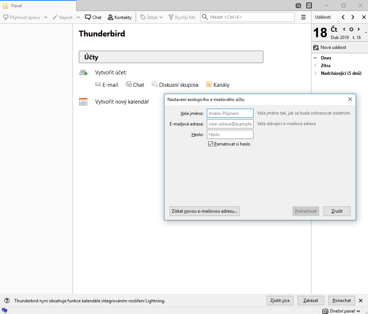Create a Diskusní skupina account
This screenshot has height=314, width=368.
(175, 85)
